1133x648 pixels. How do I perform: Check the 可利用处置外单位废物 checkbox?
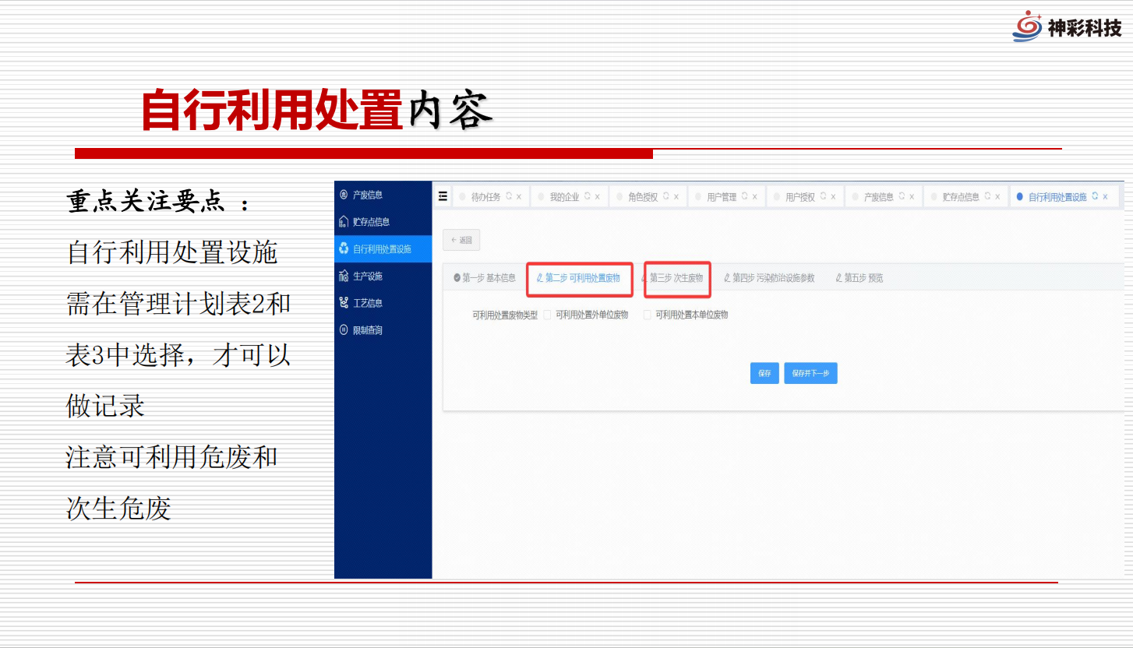tap(547, 315)
